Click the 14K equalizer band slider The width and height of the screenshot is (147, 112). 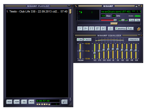(x=131, y=50)
